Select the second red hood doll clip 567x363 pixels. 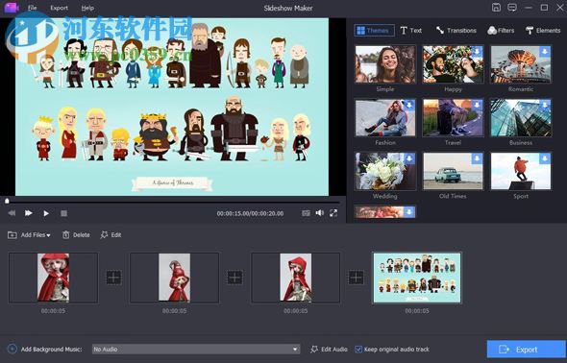point(174,278)
